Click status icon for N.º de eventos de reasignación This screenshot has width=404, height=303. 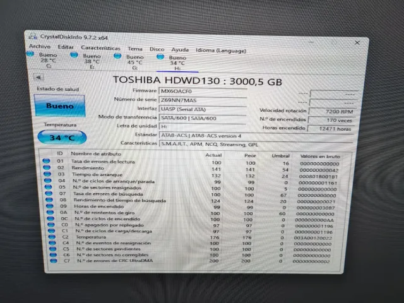52,242
